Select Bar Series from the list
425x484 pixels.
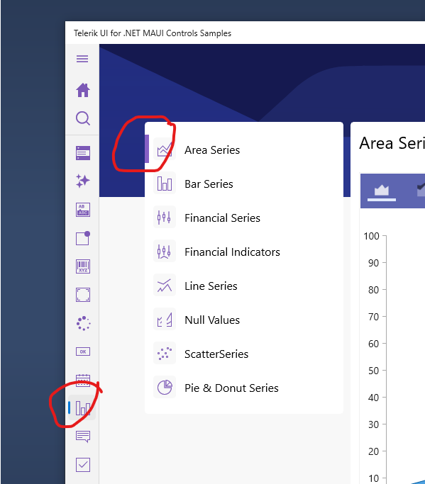[x=244, y=184]
